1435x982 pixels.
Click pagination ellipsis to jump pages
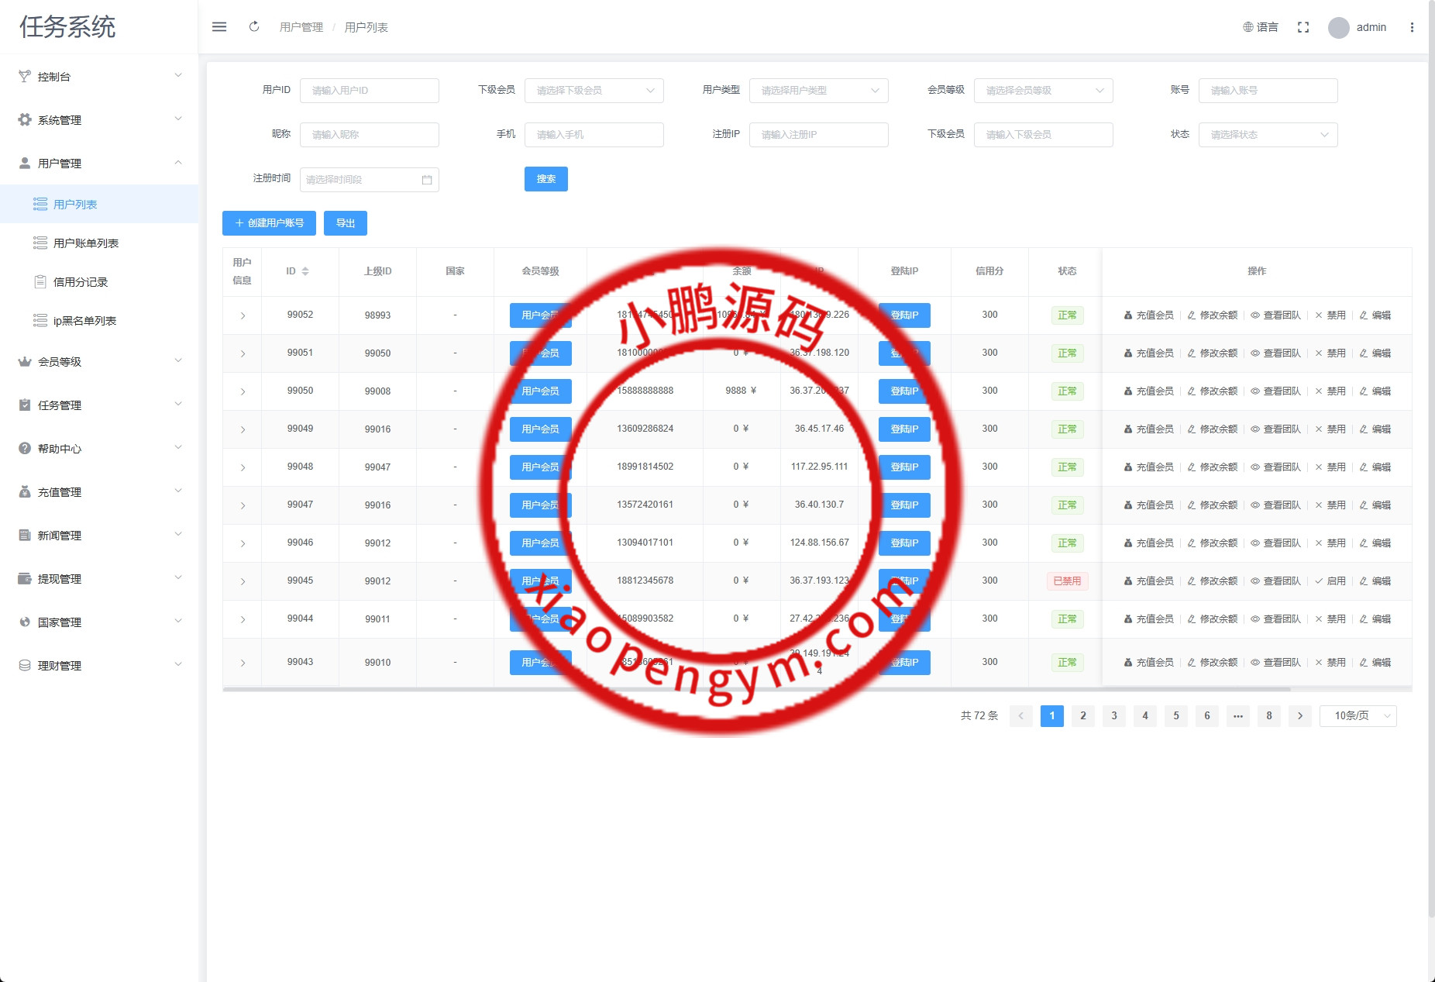tap(1238, 716)
